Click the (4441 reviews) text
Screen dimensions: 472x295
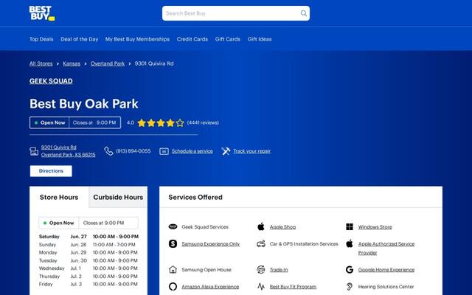(203, 123)
